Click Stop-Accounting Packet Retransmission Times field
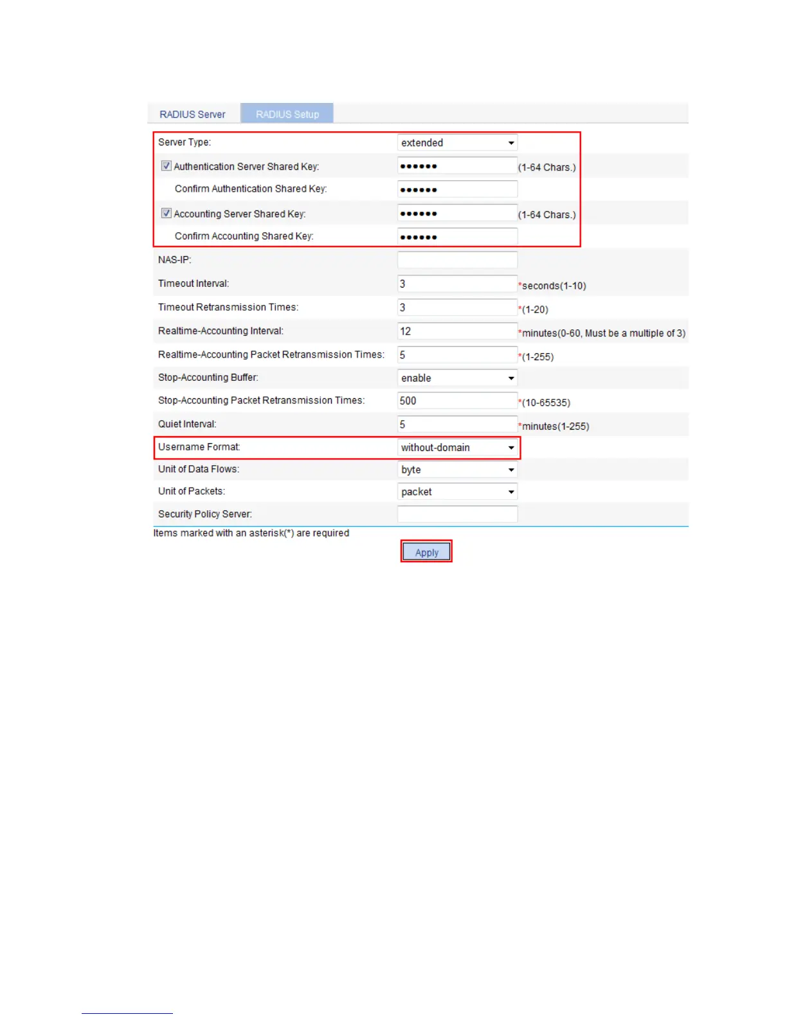This screenshot has width=787, height=1019. [x=457, y=401]
